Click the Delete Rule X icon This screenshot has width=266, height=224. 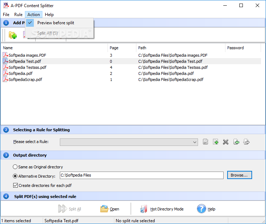[226, 142]
